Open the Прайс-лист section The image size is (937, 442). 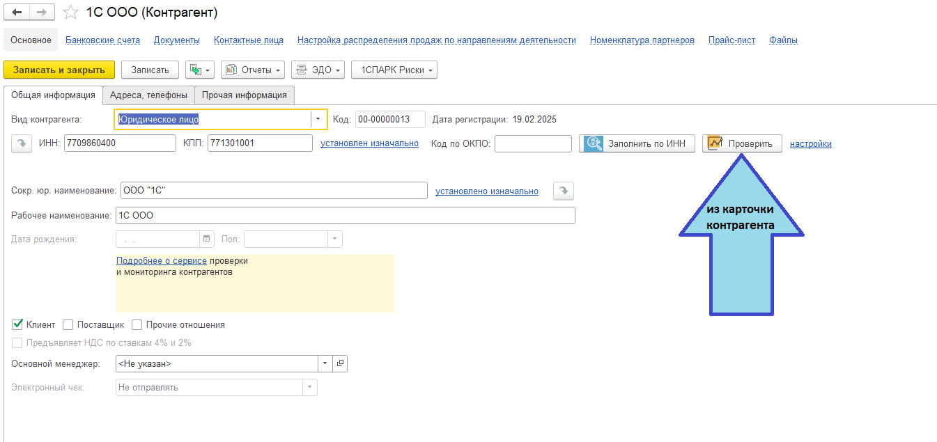(731, 40)
